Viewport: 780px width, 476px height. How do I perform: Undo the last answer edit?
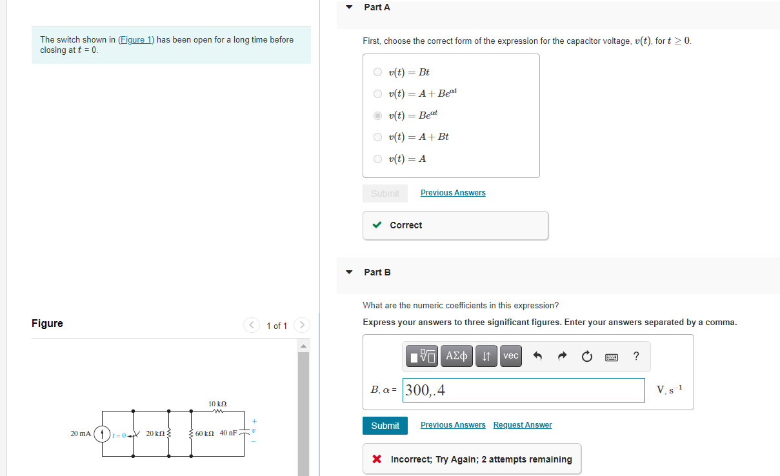pos(537,355)
